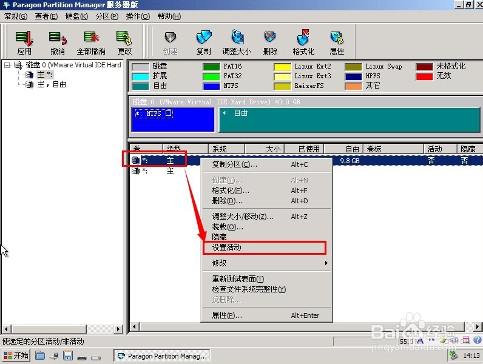Choose 检查文件系统完整性(Y) in the context menu

tap(267, 289)
